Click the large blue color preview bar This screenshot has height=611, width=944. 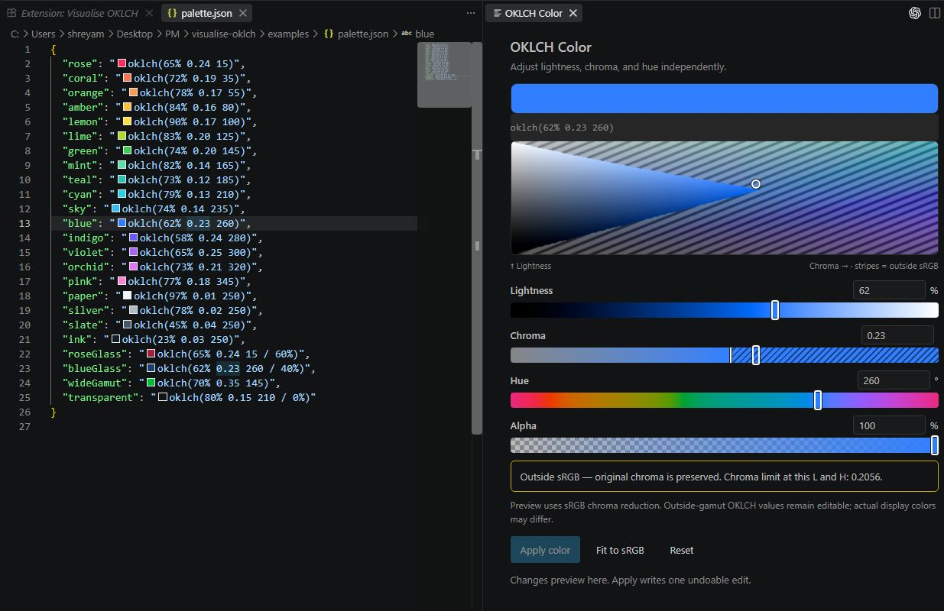coord(724,99)
